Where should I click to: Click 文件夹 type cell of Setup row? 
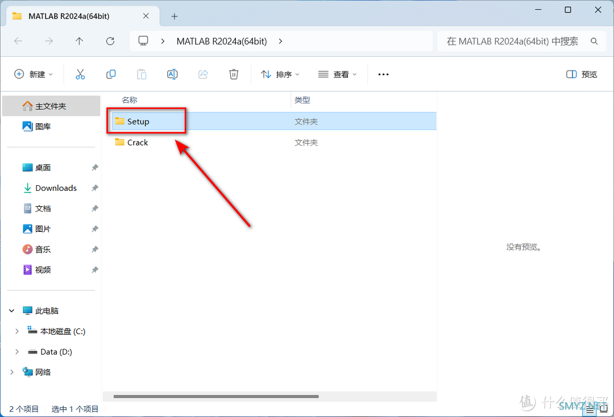pyautogui.click(x=306, y=122)
